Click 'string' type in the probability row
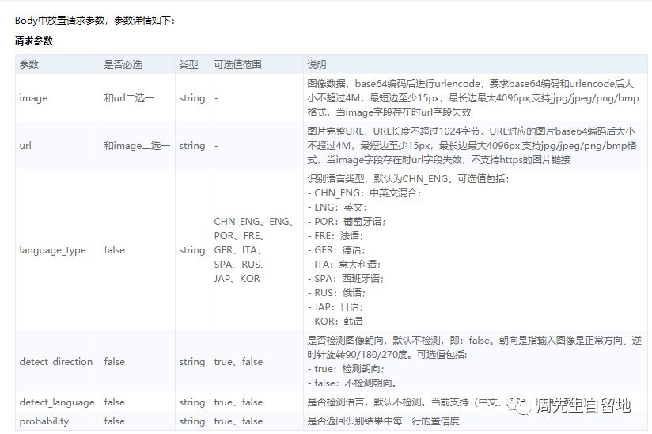 coord(192,421)
